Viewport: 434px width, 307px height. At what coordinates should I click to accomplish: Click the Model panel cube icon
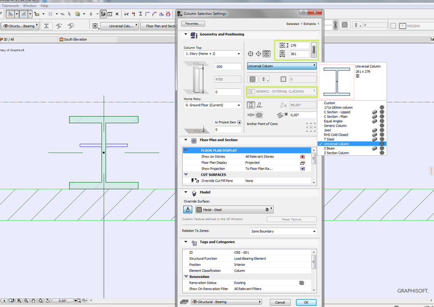pos(194,193)
